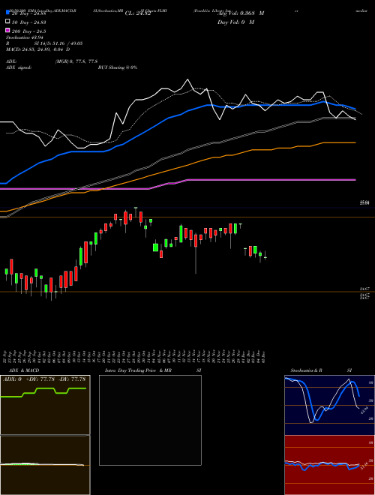Click the 'Stochastics: 48.94' readout

[25, 37]
